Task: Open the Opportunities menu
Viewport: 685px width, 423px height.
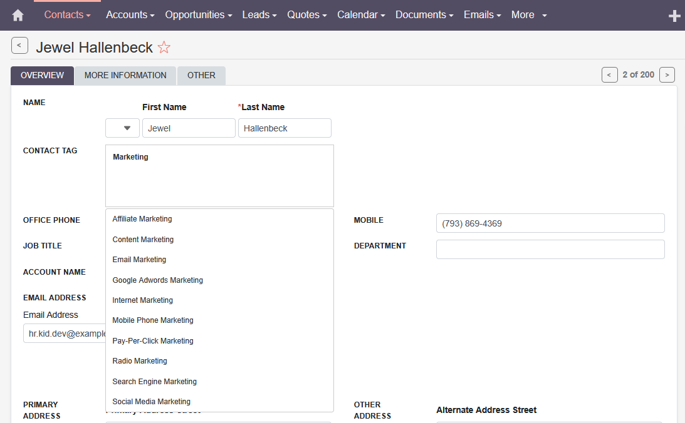Action: (198, 15)
